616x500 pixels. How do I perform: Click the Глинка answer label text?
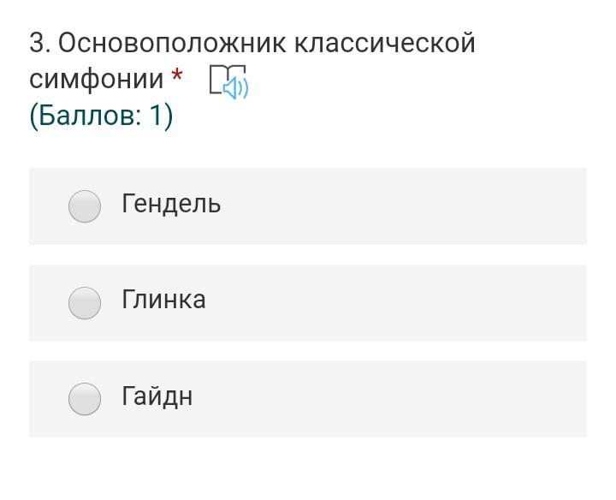pos(163,300)
